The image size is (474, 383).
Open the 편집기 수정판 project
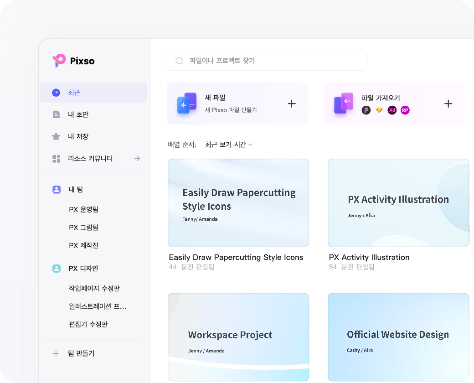pos(88,324)
